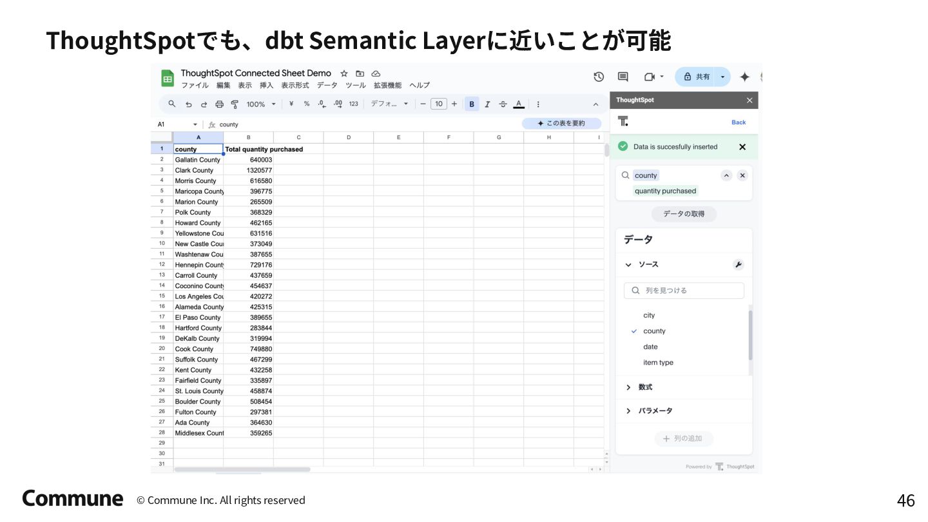Open the share button dropdown arrow
This screenshot has width=928, height=522.
723,77
